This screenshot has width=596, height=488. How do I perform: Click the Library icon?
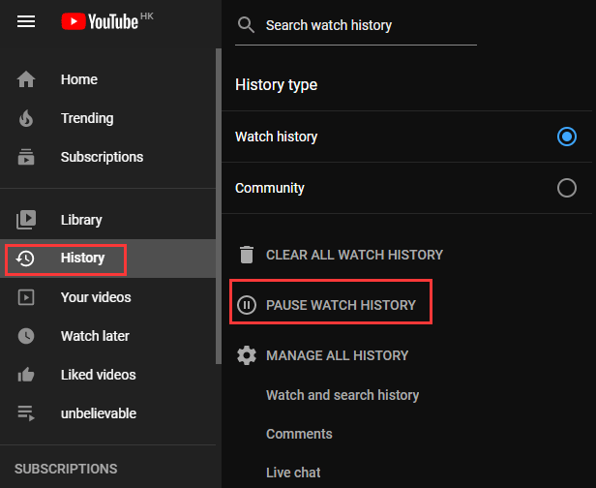pos(26,220)
